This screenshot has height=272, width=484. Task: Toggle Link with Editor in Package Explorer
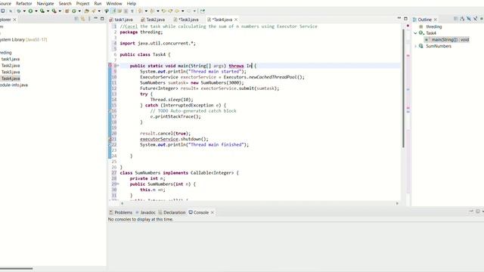coord(82,19)
